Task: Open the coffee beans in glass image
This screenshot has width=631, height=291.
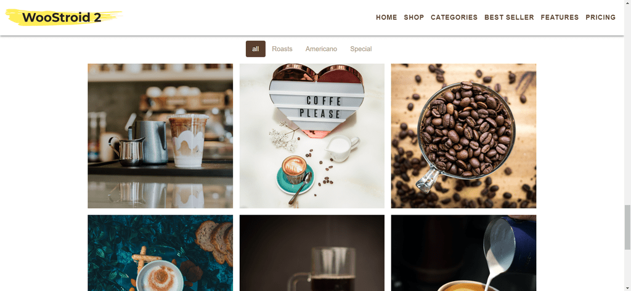Action: pos(463,136)
